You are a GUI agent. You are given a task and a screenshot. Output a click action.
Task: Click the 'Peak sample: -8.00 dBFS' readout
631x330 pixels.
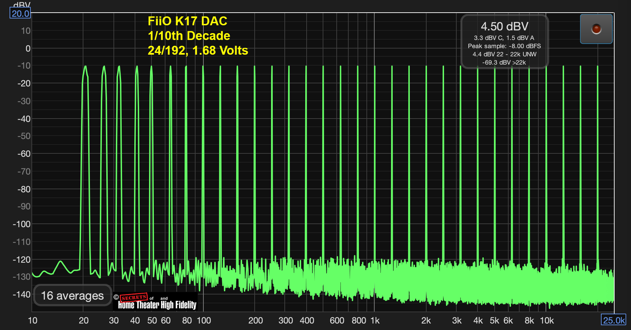coord(505,46)
